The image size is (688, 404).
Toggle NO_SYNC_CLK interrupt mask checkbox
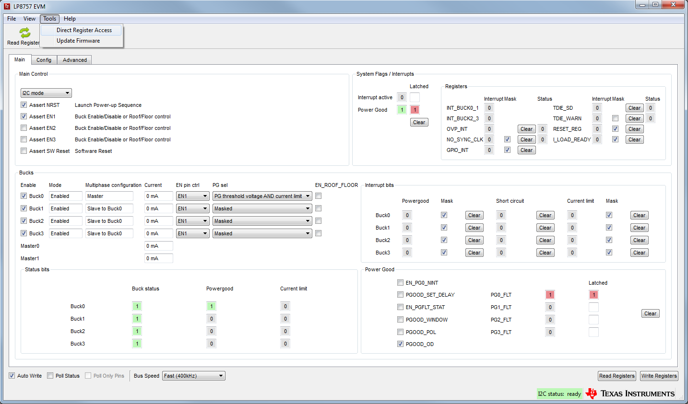tap(508, 139)
